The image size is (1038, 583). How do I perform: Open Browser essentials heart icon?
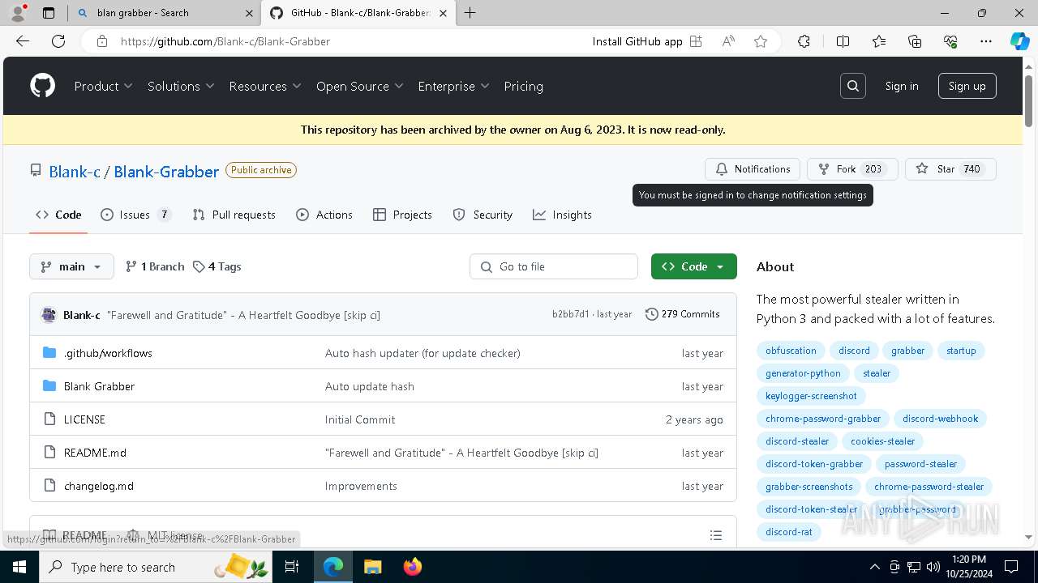click(x=950, y=41)
